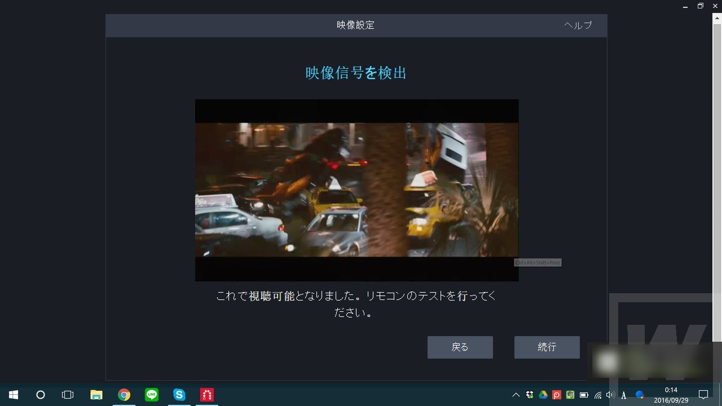Open LINE from the taskbar
This screenshot has width=722, height=406.
[x=152, y=395]
